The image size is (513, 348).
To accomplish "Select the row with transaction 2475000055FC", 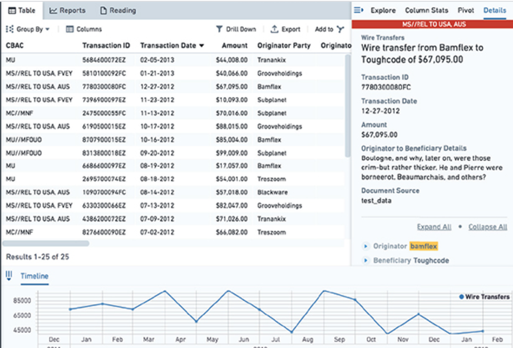I will (104, 113).
